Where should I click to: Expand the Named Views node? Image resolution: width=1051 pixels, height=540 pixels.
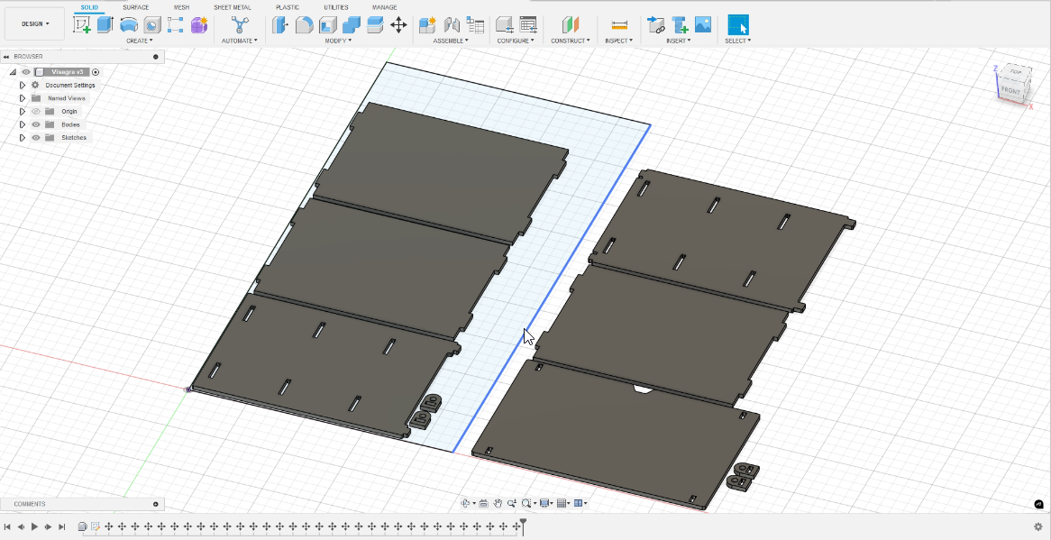[x=23, y=98]
